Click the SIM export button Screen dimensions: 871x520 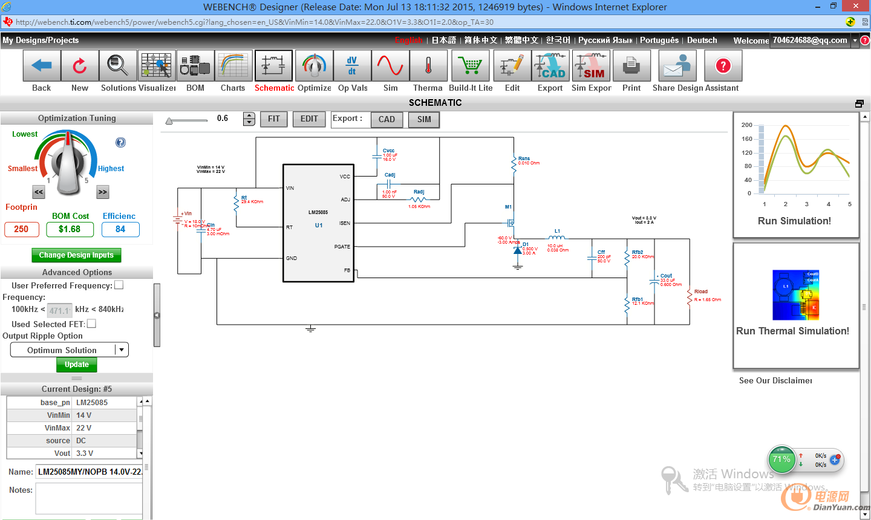click(x=424, y=120)
